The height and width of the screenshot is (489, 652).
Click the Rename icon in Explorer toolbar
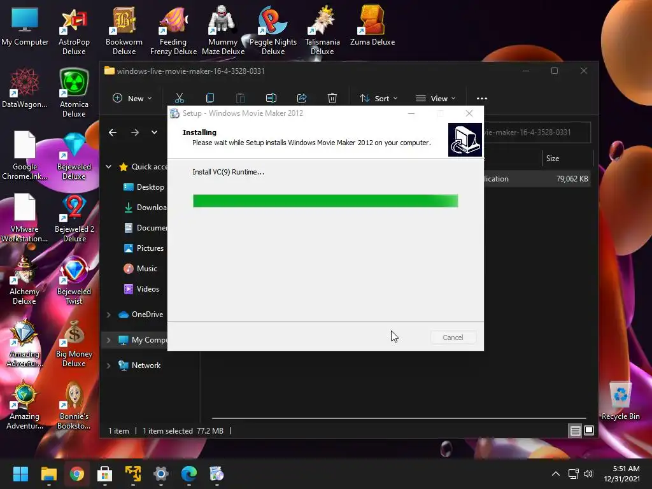point(271,98)
